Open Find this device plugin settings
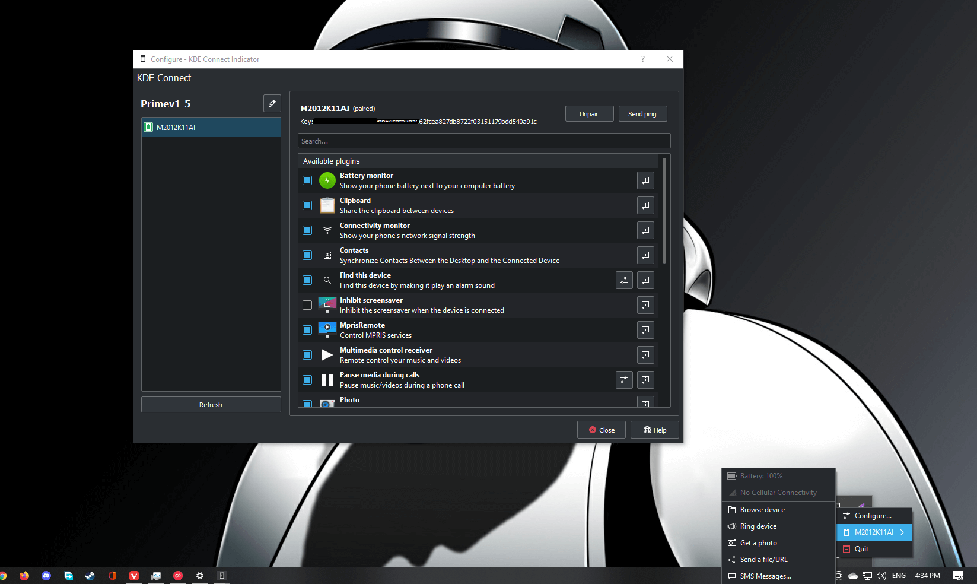This screenshot has height=584, width=977. coord(624,280)
